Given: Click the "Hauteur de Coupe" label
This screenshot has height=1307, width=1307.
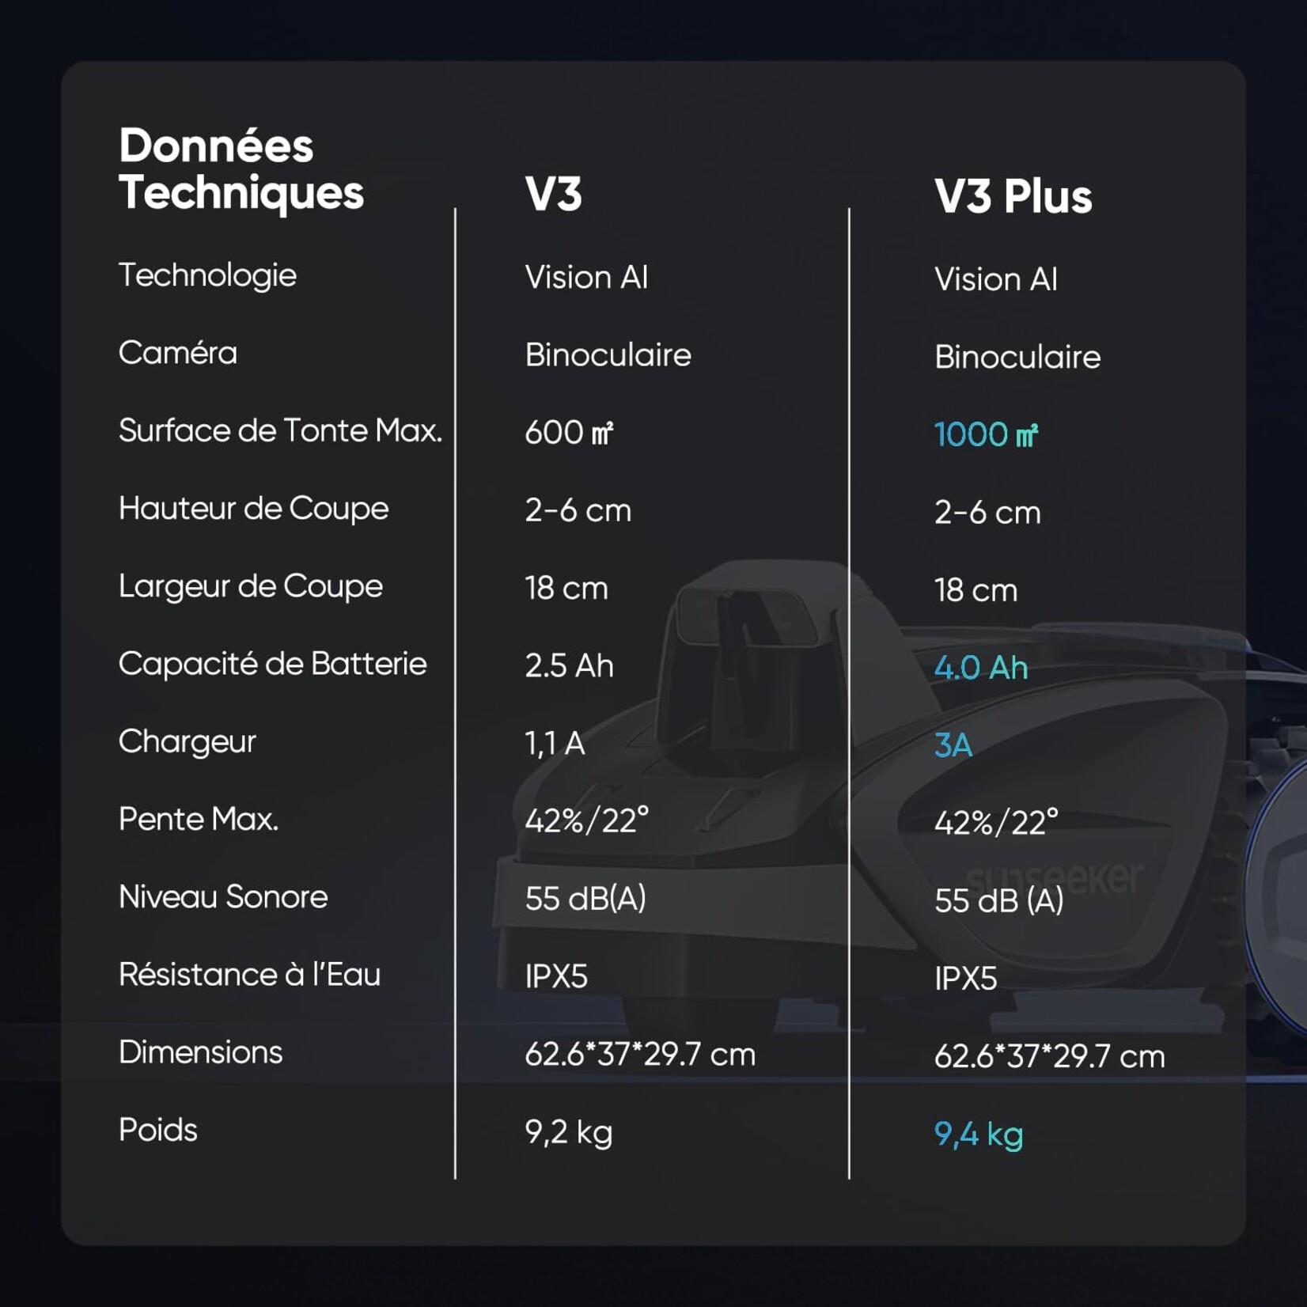Looking at the screenshot, I should [253, 508].
